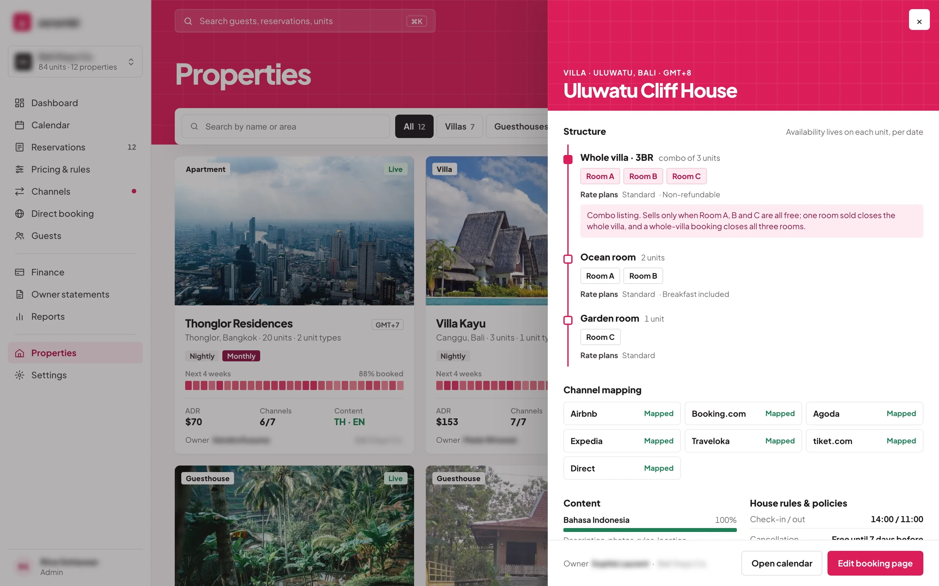Click Room B chip under Ocean room

tap(643, 275)
